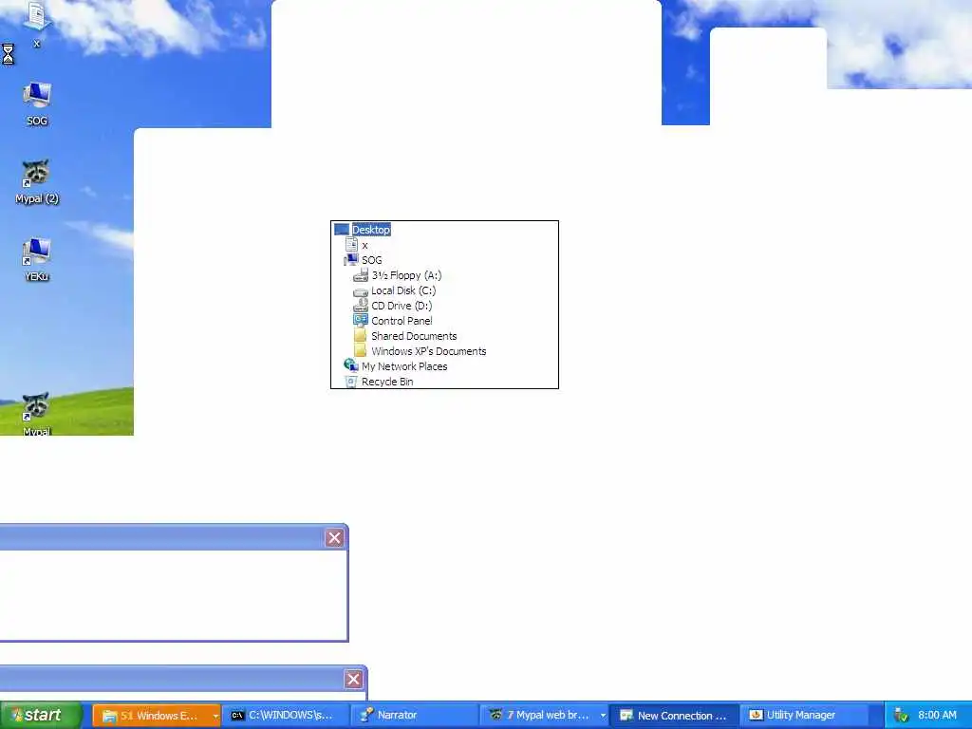Click the Windows XP's Documents folder icon
Screen dimensions: 972x729
[x=360, y=351]
